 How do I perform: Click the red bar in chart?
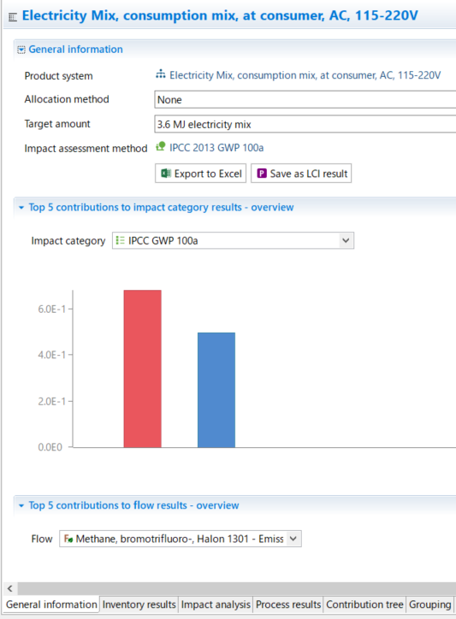tap(142, 368)
